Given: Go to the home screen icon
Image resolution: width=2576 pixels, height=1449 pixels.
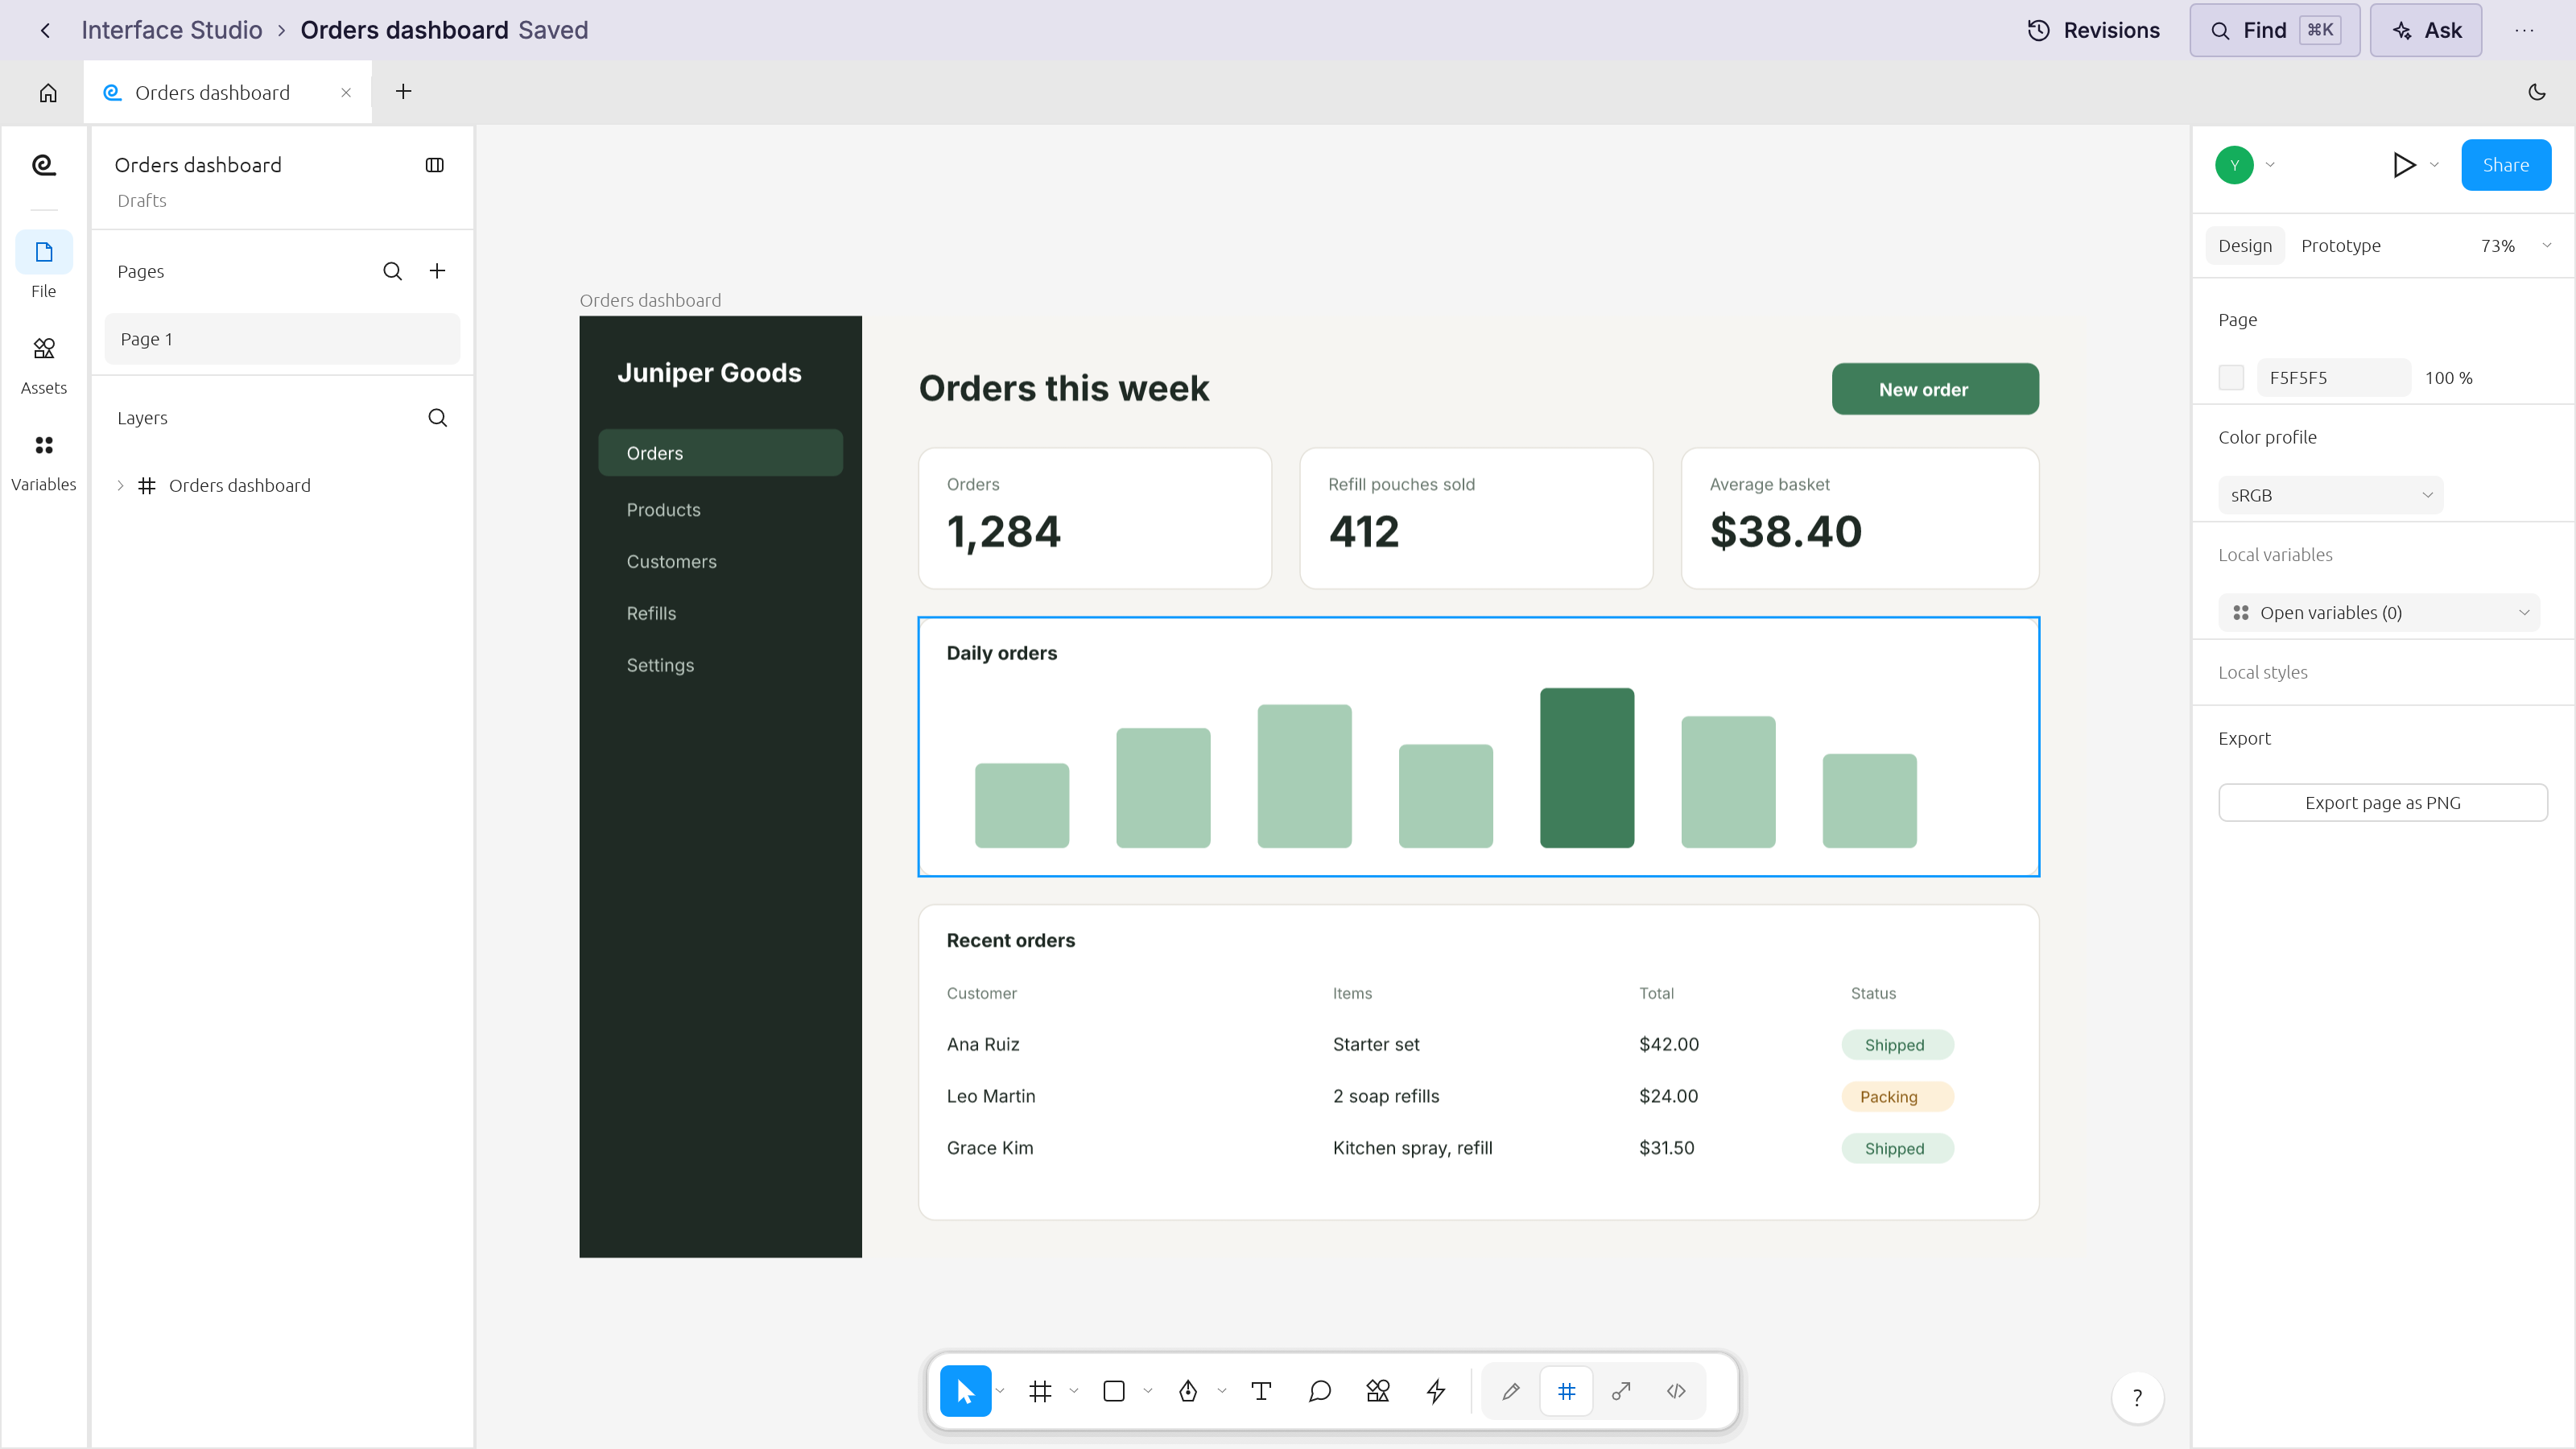Looking at the screenshot, I should pos(48,92).
